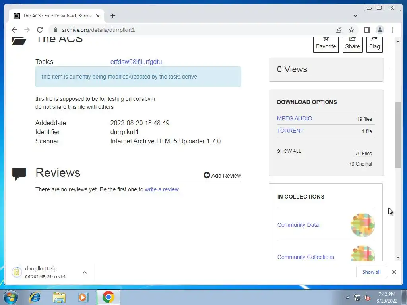
Task: Click the added date 2022-08-20 18:48:49
Action: (x=140, y=123)
